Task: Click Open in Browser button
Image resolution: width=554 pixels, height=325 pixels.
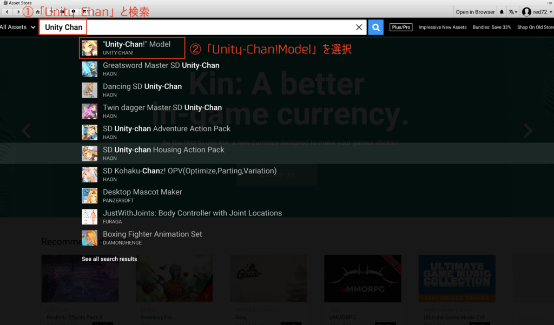Action: (475, 12)
